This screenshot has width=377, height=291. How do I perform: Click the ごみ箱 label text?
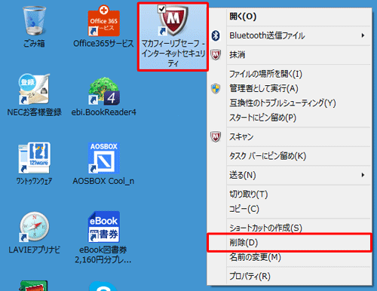pyautogui.click(x=35, y=44)
